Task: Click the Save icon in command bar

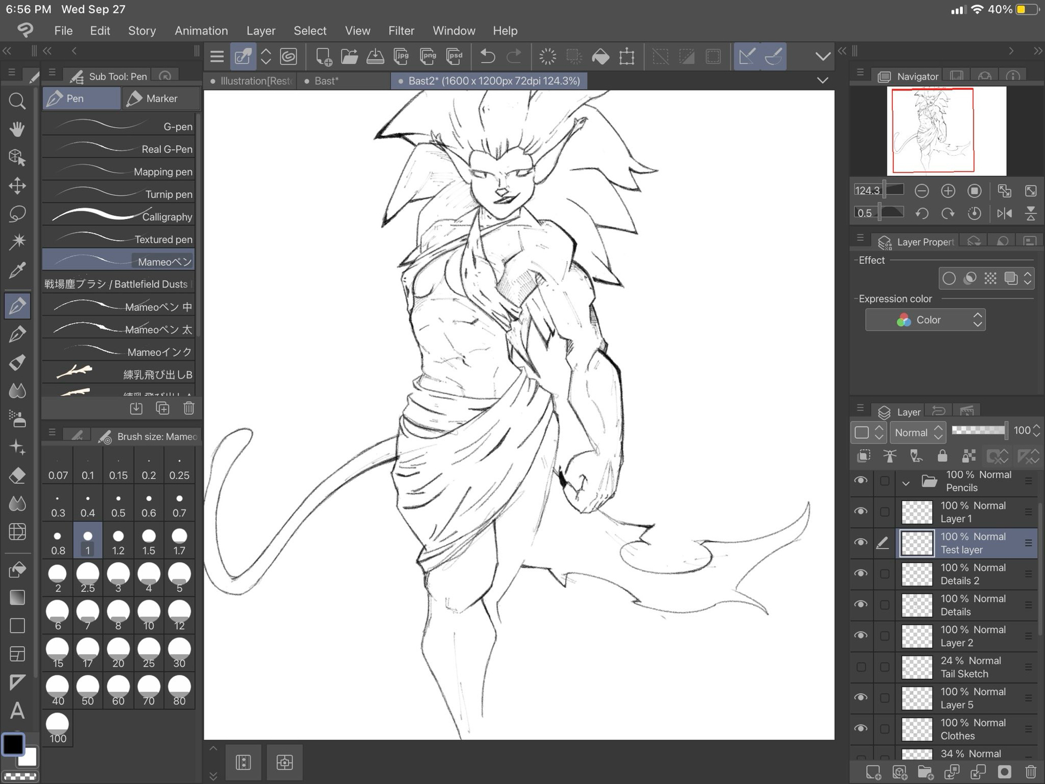Action: point(375,56)
